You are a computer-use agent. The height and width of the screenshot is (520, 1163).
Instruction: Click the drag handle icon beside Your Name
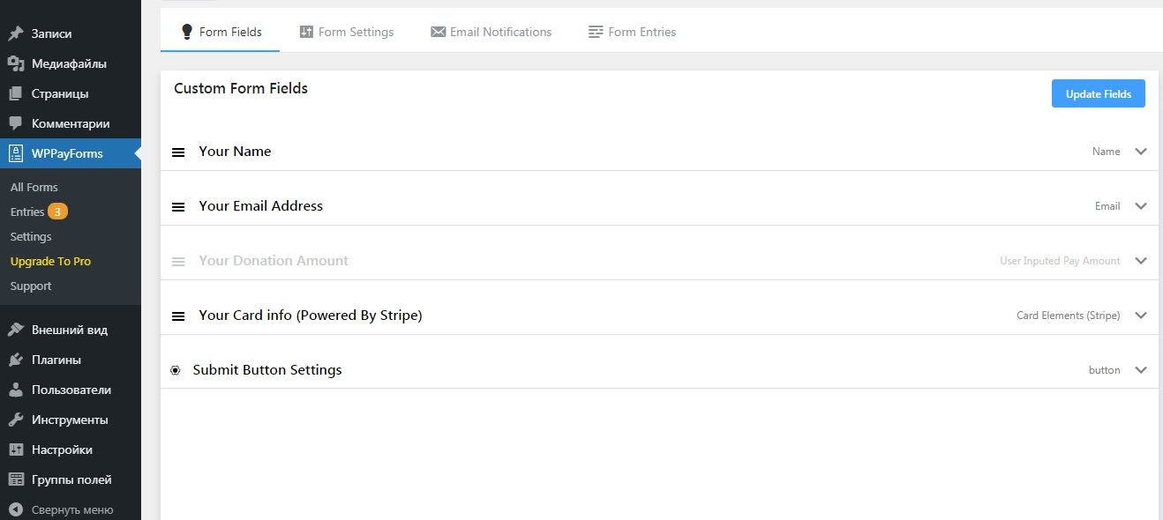(x=178, y=152)
